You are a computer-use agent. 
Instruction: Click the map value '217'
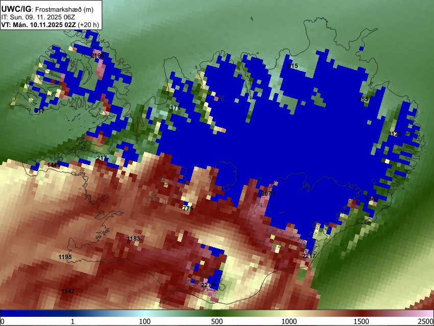click(102, 158)
